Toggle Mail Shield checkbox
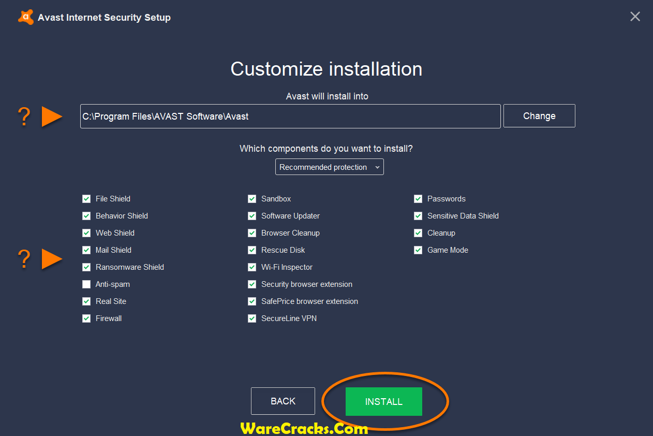 pos(86,250)
